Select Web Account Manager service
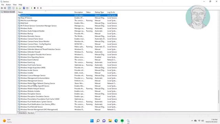The image size is (220, 124). 68,21
